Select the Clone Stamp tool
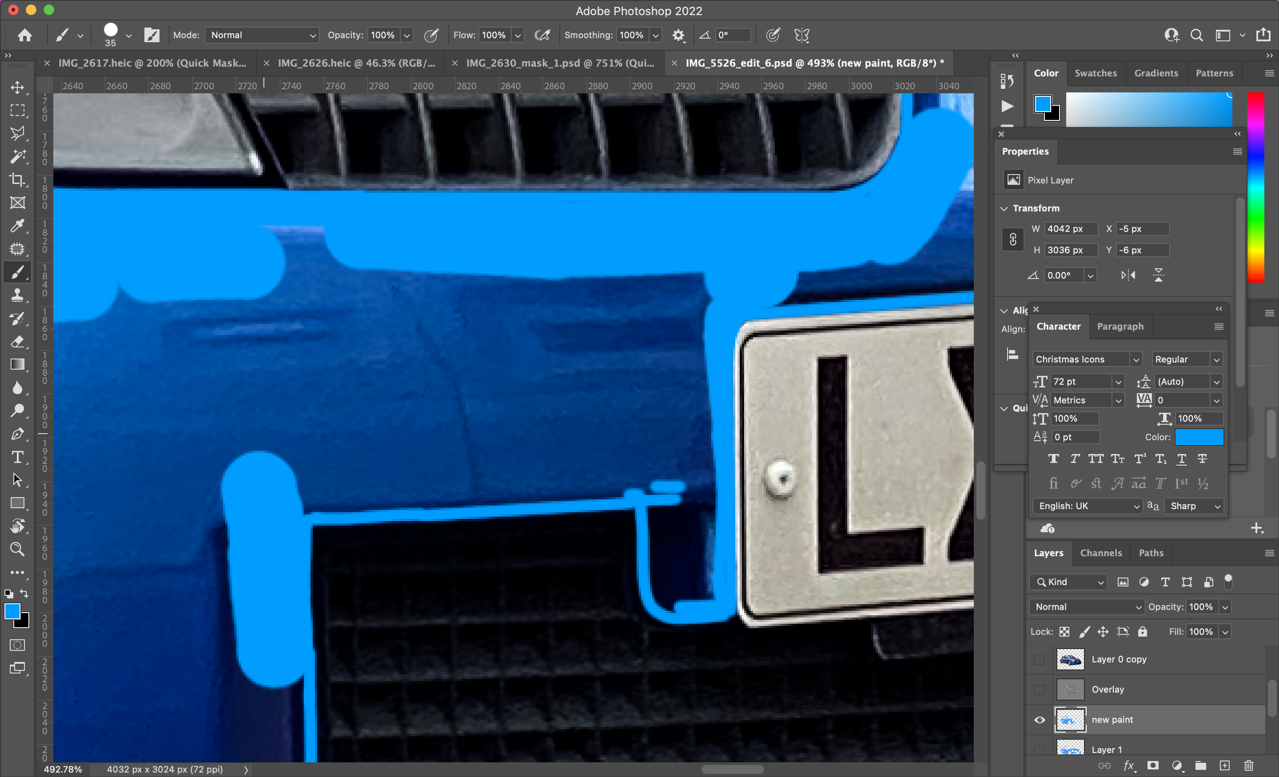The width and height of the screenshot is (1279, 777). pyautogui.click(x=18, y=295)
